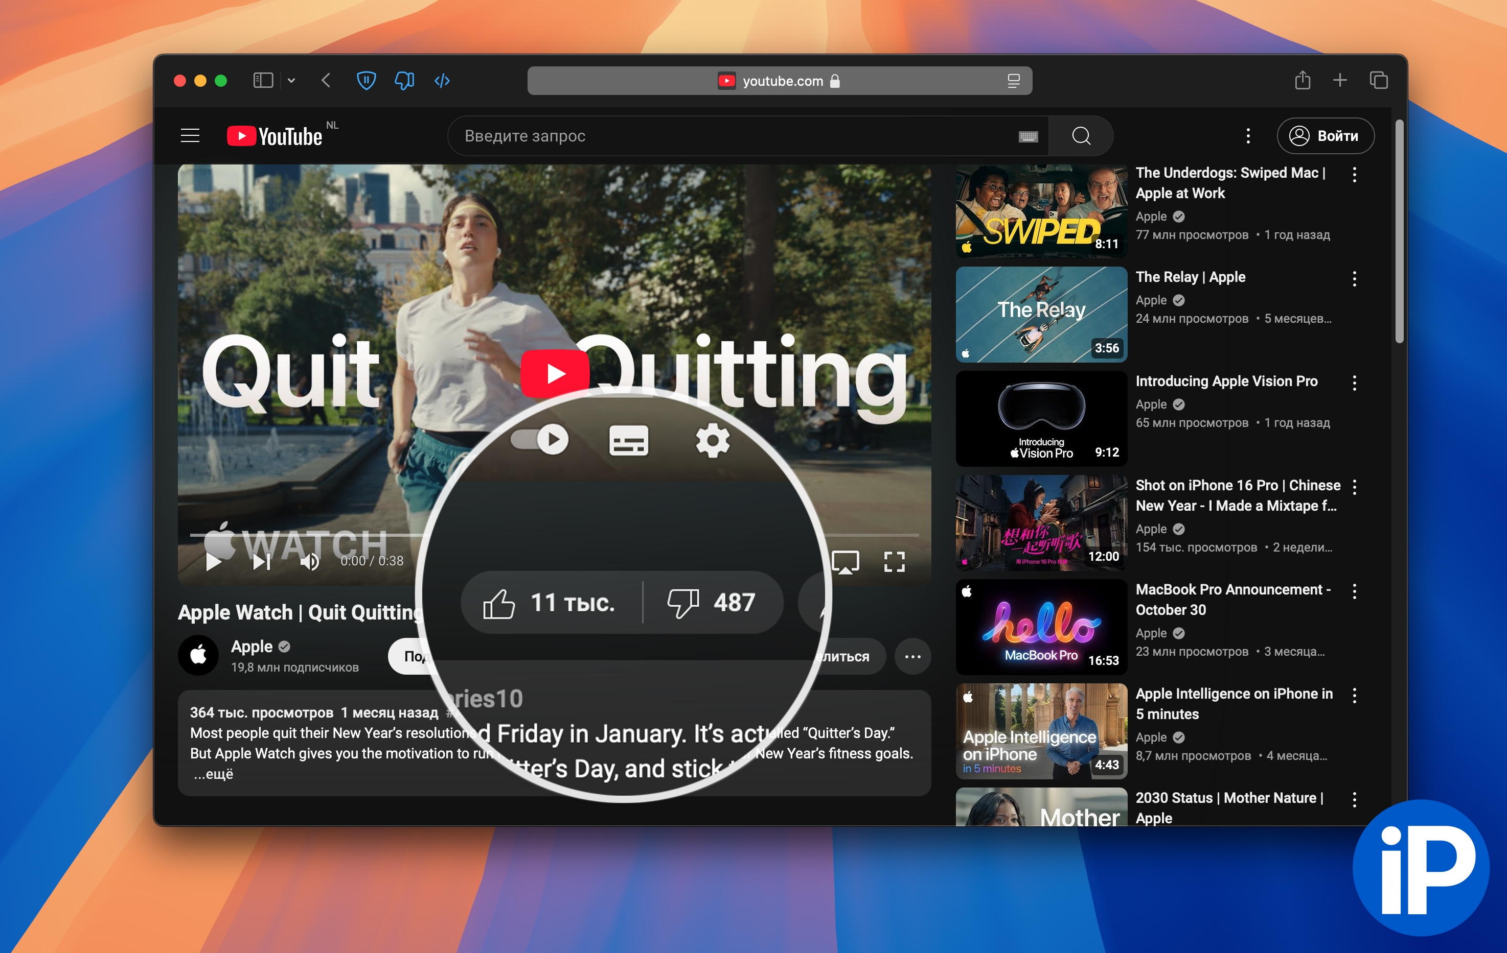Open YouTube settings three-dot menu in header
Image resolution: width=1507 pixels, height=953 pixels.
(x=1248, y=136)
